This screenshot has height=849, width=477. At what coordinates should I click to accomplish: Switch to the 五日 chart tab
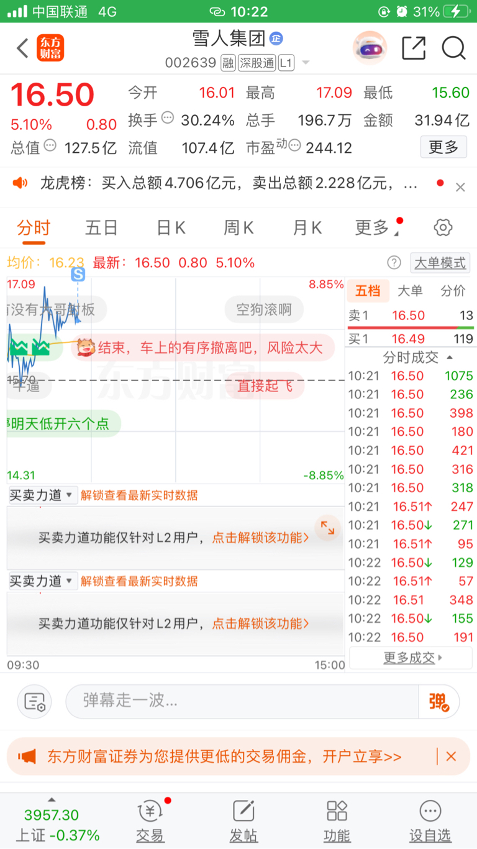102,227
